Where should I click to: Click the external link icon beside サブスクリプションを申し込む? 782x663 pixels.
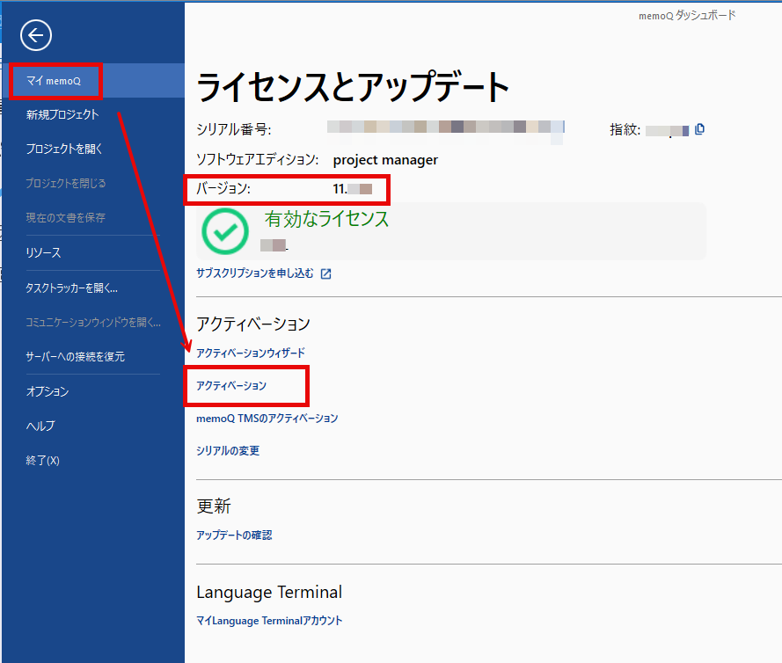(326, 273)
